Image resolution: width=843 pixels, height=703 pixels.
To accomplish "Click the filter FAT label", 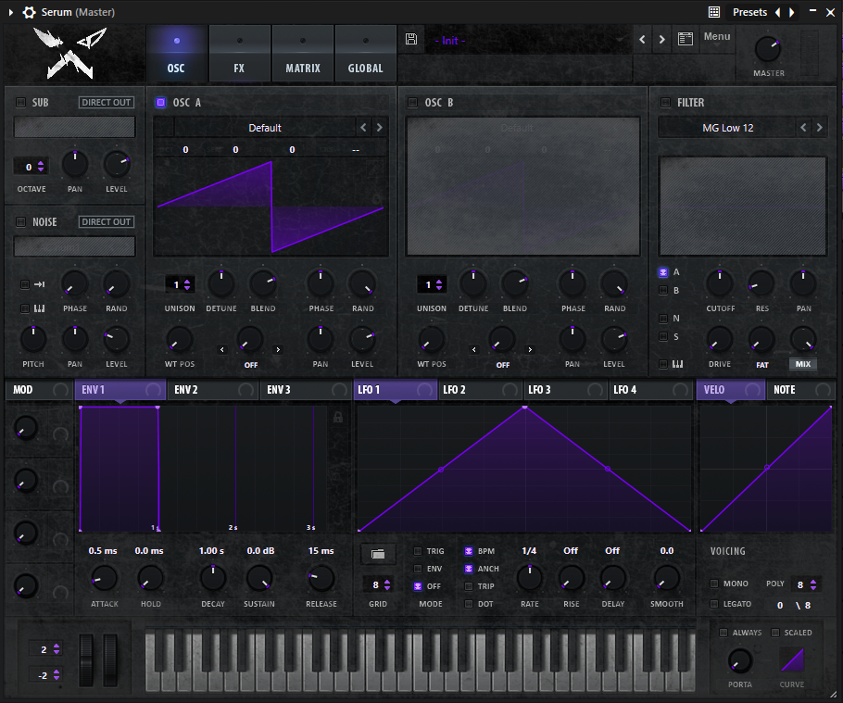I will [761, 365].
